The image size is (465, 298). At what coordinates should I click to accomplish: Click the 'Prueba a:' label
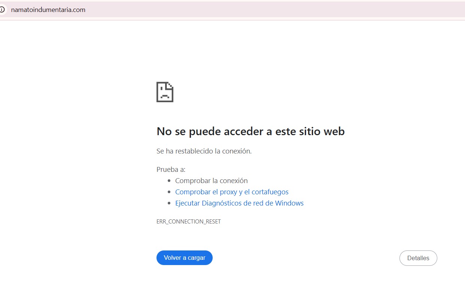171,169
